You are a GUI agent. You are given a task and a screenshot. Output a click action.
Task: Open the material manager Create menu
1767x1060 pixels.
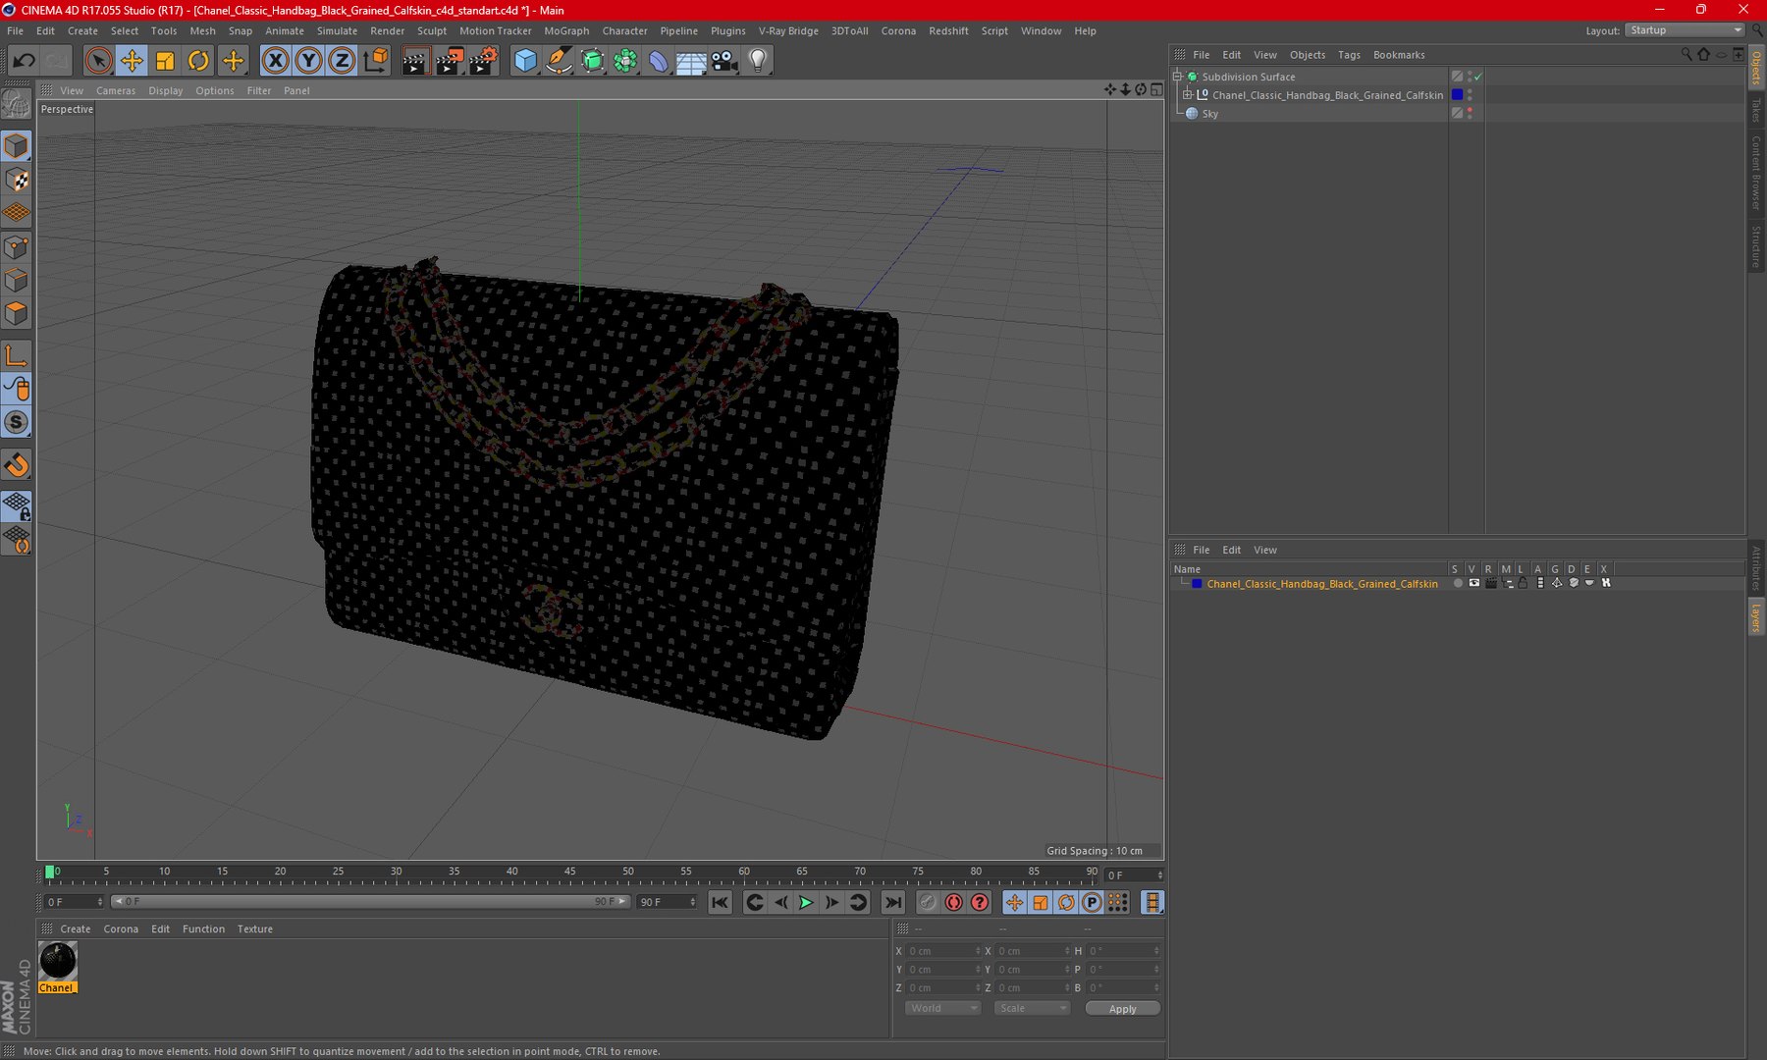pyautogui.click(x=75, y=929)
